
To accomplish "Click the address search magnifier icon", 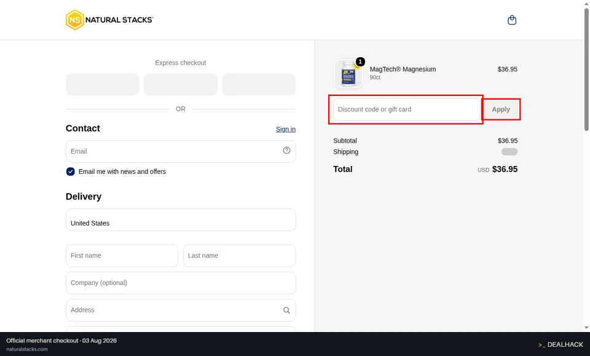I will (286, 310).
